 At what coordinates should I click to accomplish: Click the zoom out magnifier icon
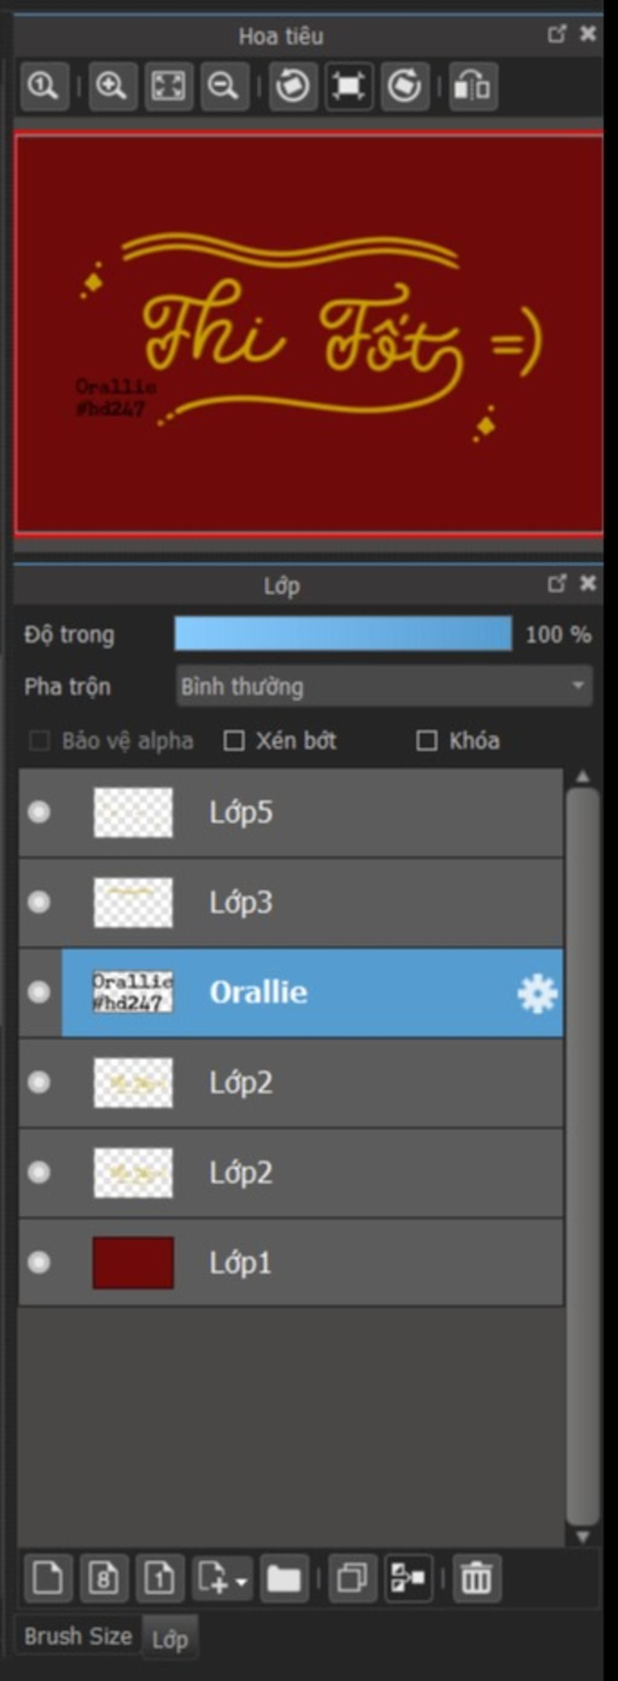pyautogui.click(x=225, y=86)
